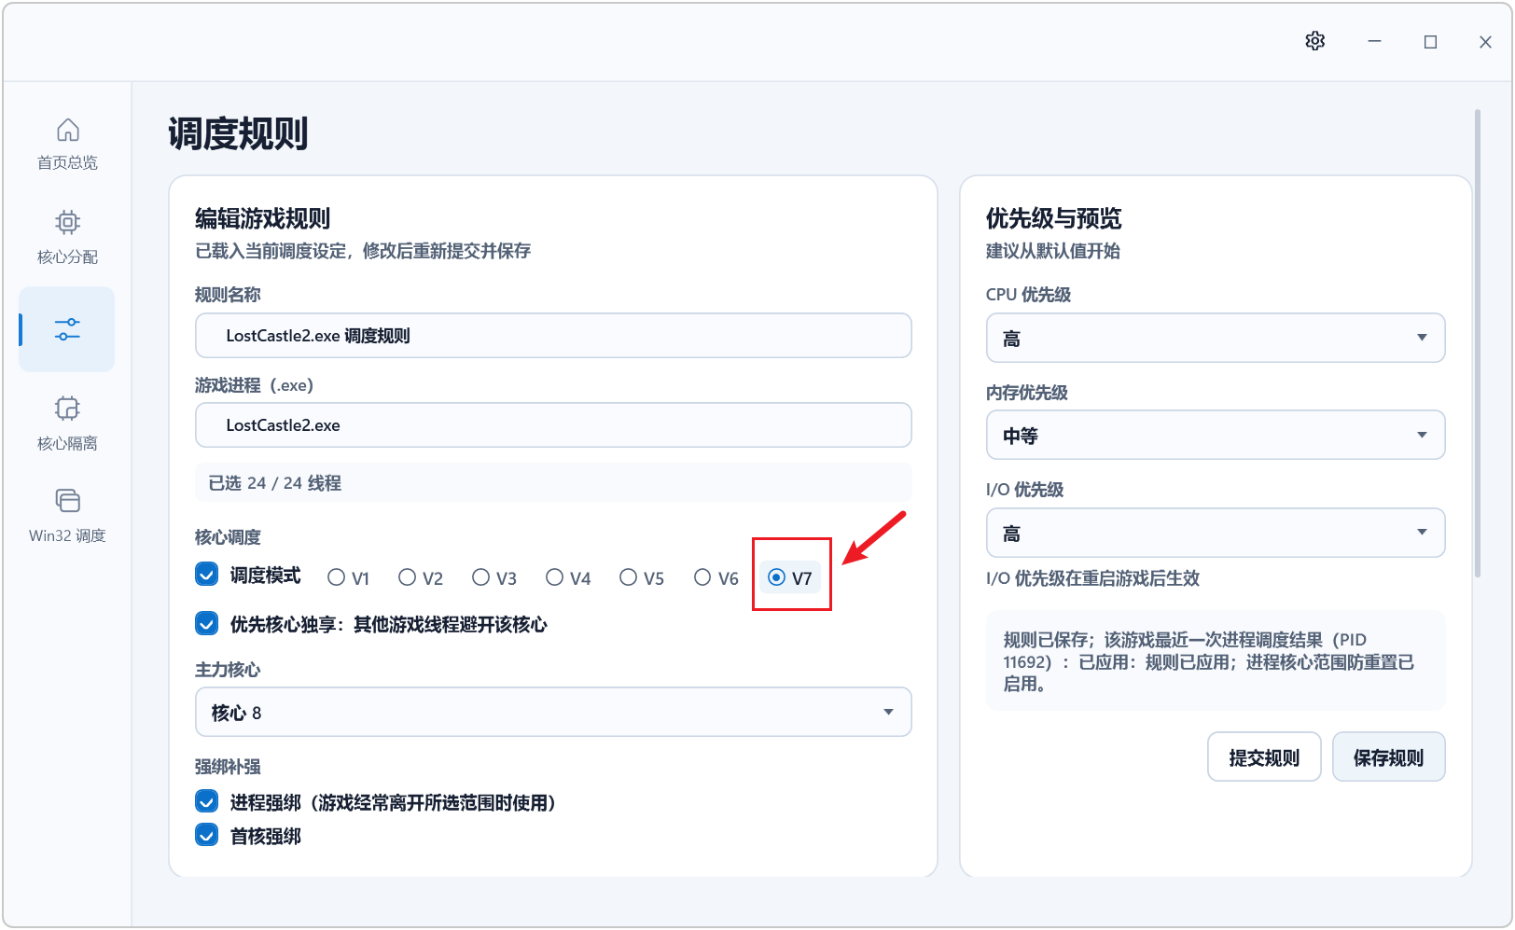Click the vertical scrollbar on the right
Image resolution: width=1515 pixels, height=930 pixels.
pyautogui.click(x=1478, y=343)
